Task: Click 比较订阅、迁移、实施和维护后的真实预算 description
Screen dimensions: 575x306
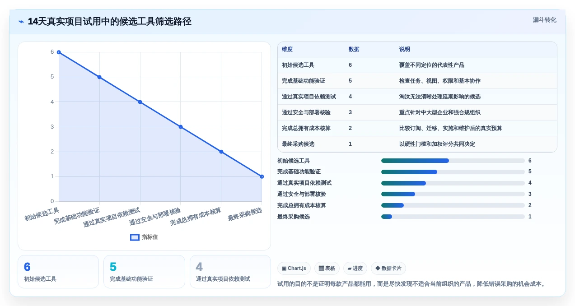Action: click(451, 128)
